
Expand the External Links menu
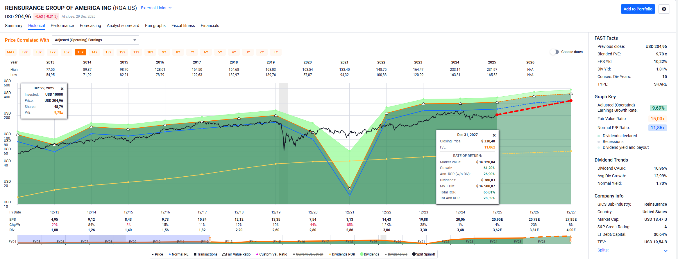[x=156, y=8]
